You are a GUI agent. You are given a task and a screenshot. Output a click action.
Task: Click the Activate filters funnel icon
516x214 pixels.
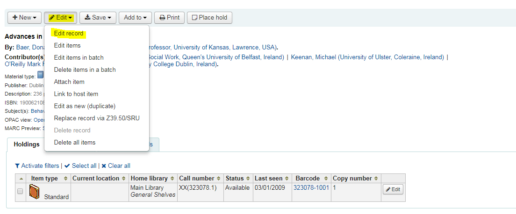point(17,166)
